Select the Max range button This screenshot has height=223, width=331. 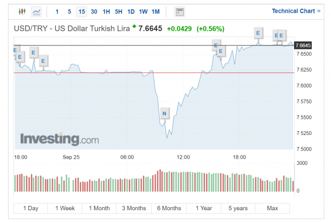point(272,208)
